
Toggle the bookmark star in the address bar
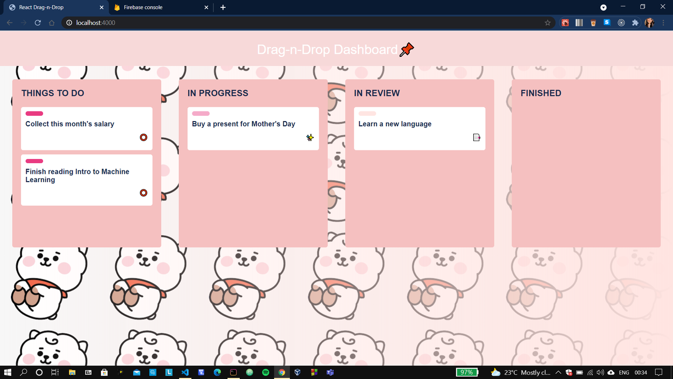coord(548,23)
